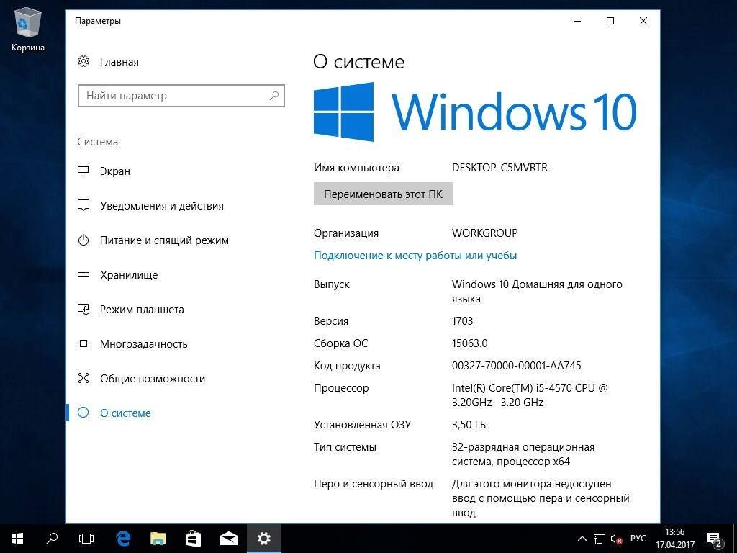737x553 pixels.
Task: Click Переименовать этот ПК button
Action: (x=383, y=194)
